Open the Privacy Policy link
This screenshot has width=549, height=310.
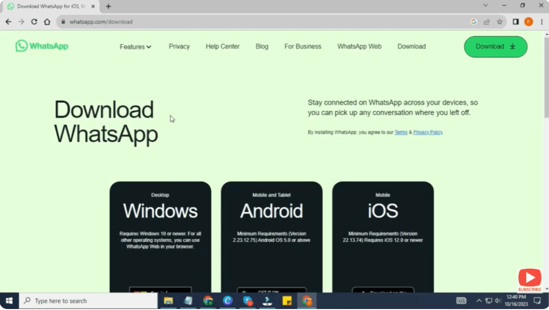[428, 132]
